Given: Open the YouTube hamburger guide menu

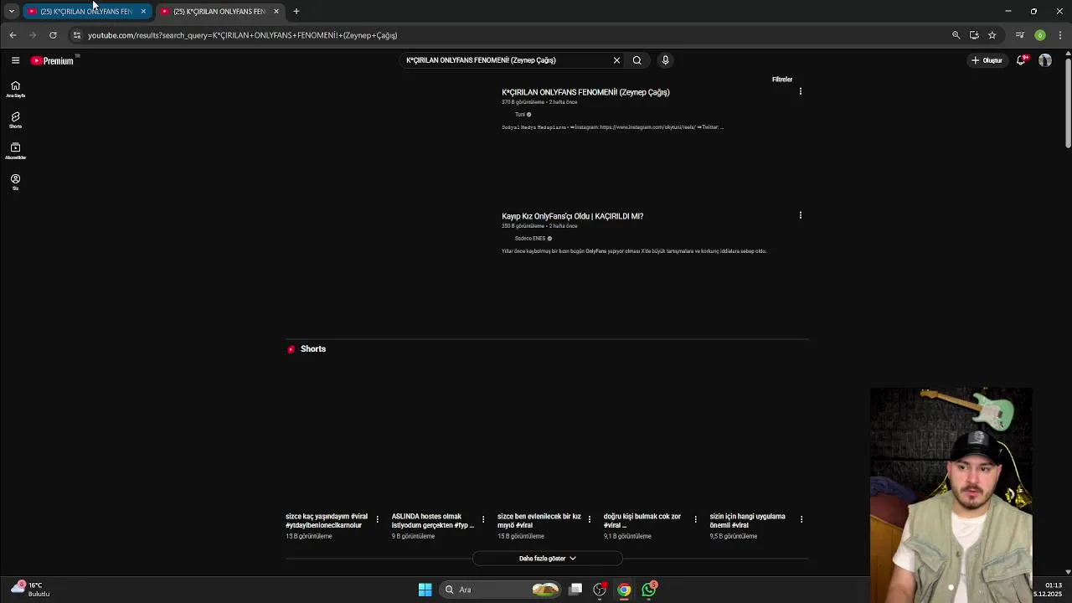Looking at the screenshot, I should coord(15,60).
